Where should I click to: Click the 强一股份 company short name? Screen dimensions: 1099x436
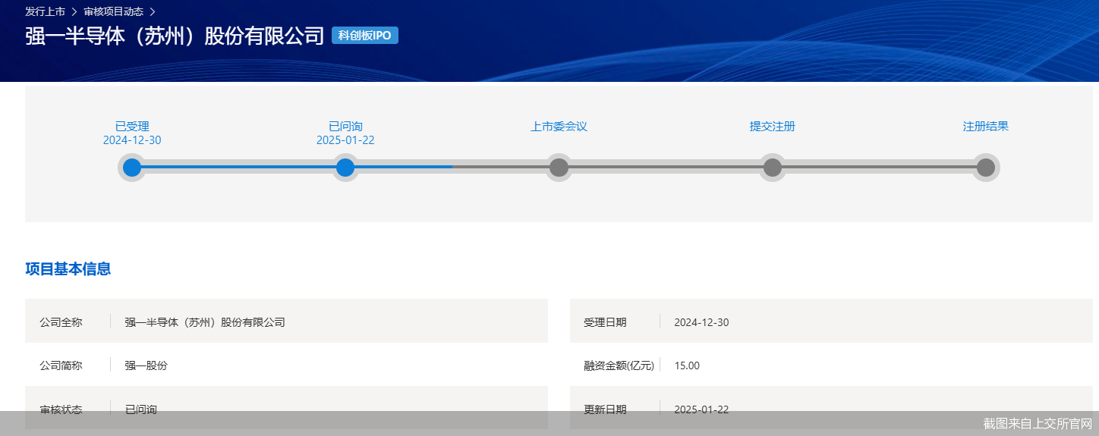tap(146, 365)
